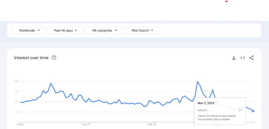Screen dimensions: 269x129
Task: Open help for Interest over time
Action: click(54, 57)
